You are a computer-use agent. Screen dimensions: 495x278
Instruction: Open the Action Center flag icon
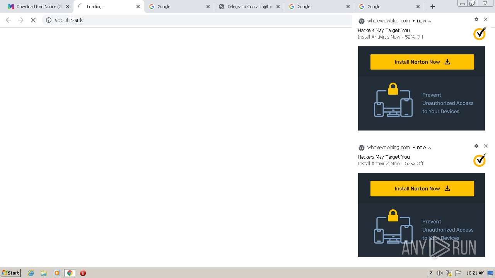(458, 273)
